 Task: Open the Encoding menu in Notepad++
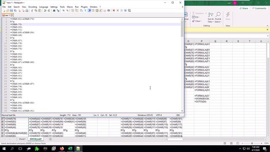[x=33, y=7]
